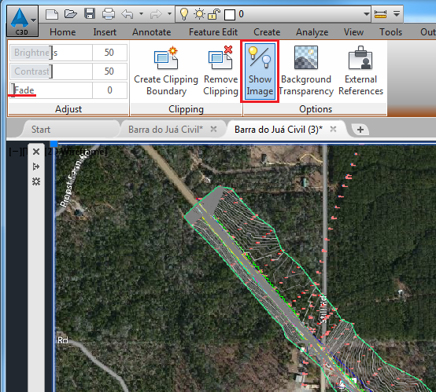Image resolution: width=436 pixels, height=392 pixels.
Task: Switch to Barra do Juá Civil (3)* tab
Action: [x=279, y=130]
